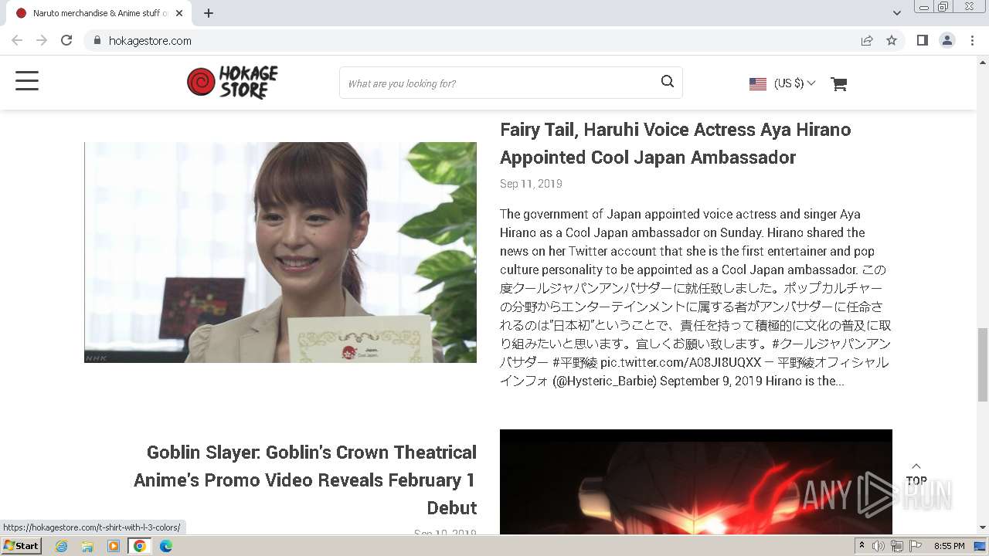Click the scrollbar up arrow
Viewport: 989px width, 556px height.
(x=983, y=62)
